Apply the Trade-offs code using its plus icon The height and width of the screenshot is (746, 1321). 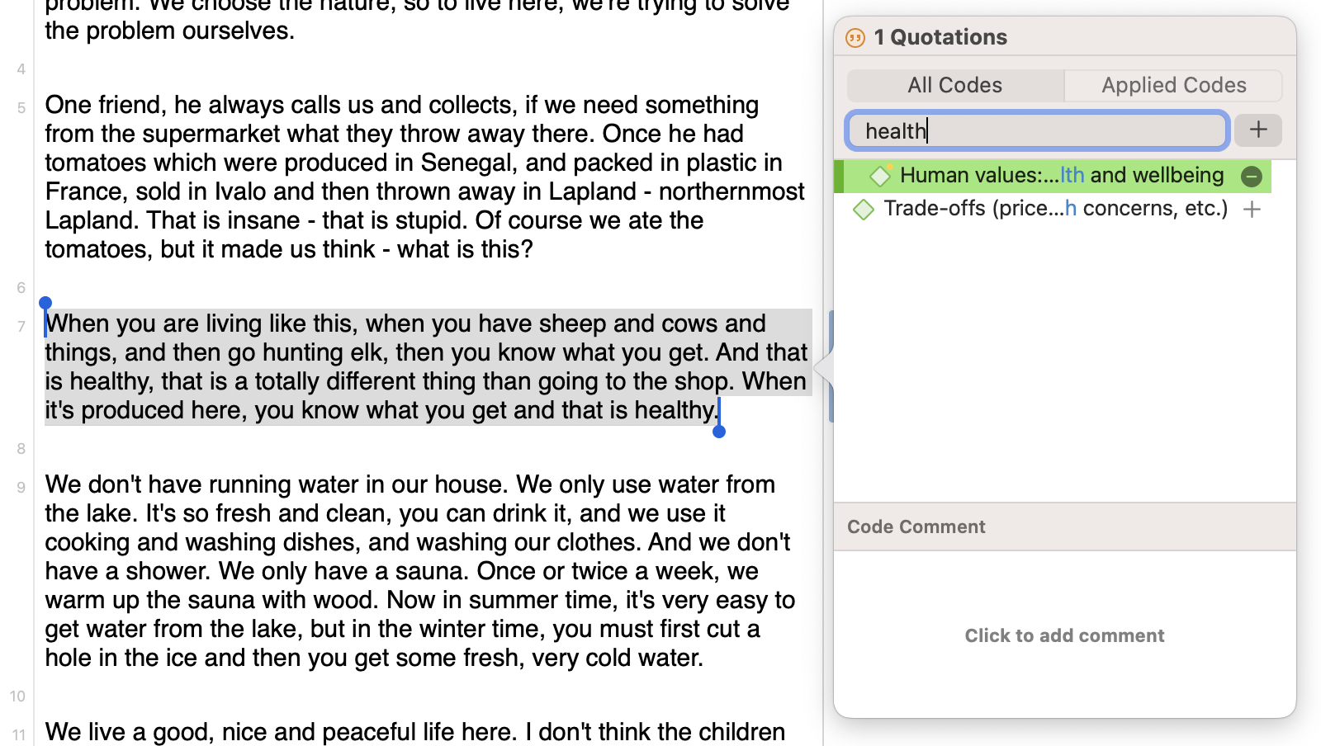coord(1252,210)
